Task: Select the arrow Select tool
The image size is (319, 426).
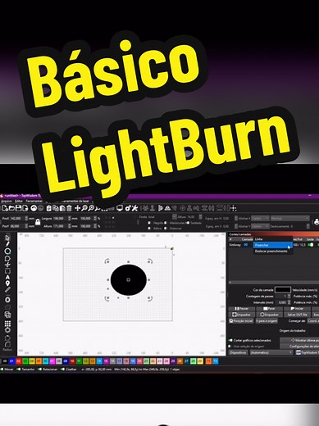Action: click(x=7, y=238)
